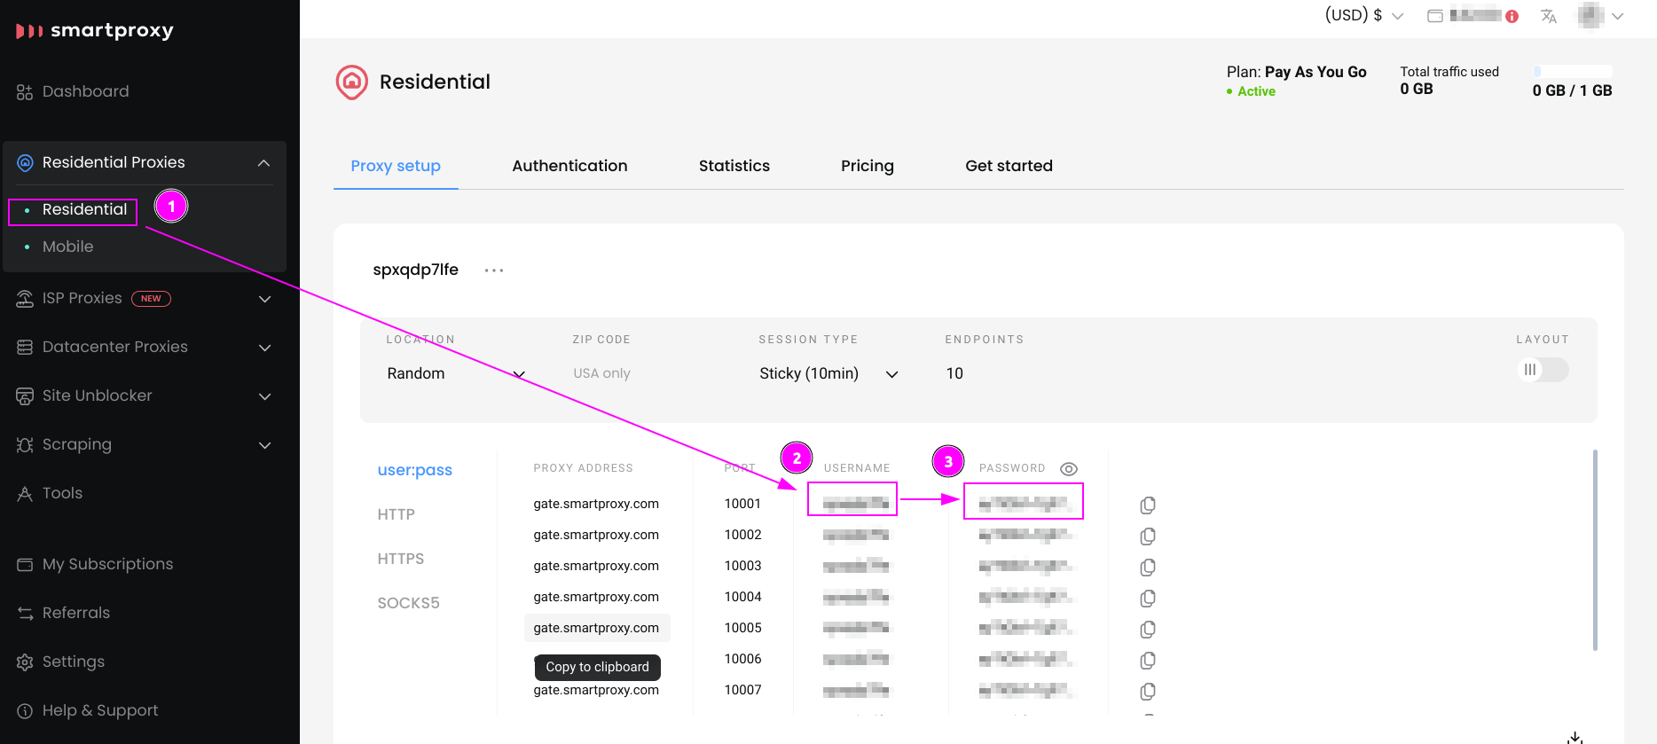Click the smartproxy logo

point(94,31)
